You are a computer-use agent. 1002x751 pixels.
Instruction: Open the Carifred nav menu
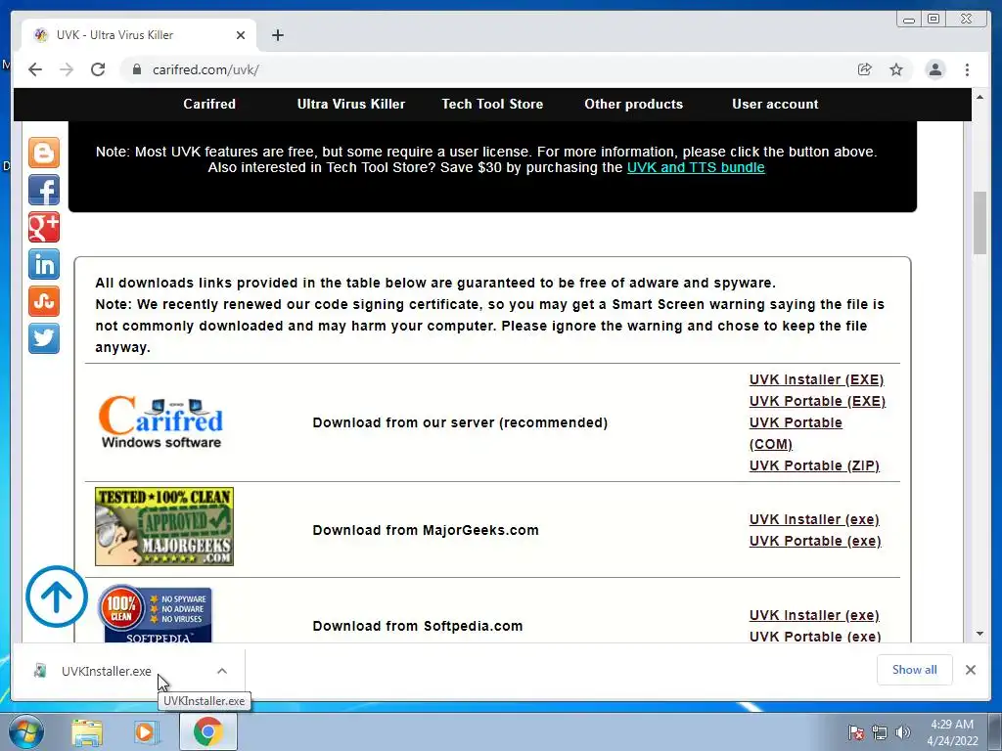pos(209,104)
